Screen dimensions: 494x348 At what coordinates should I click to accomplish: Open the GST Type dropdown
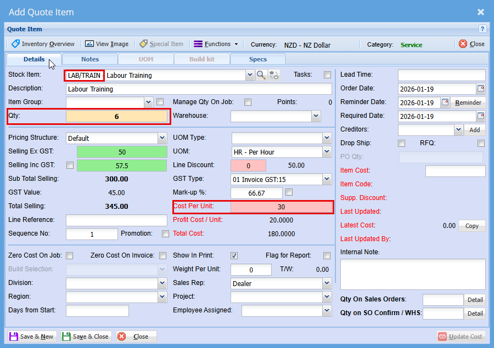click(x=327, y=179)
